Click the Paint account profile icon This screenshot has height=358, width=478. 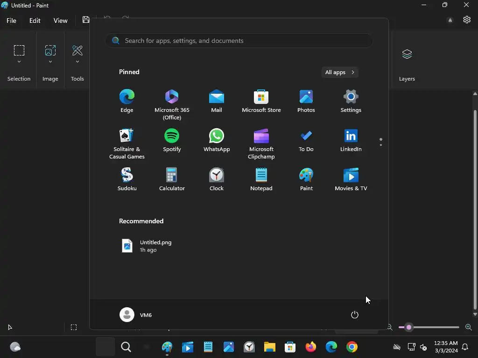(x=450, y=21)
